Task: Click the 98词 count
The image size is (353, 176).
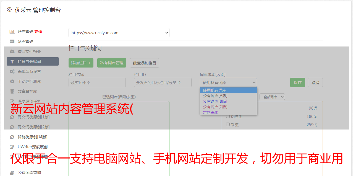Action: click(x=313, y=108)
